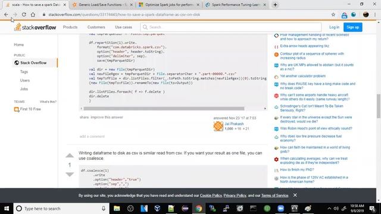Open volume control in system tray
This screenshot has height=214, width=381.
336,209
